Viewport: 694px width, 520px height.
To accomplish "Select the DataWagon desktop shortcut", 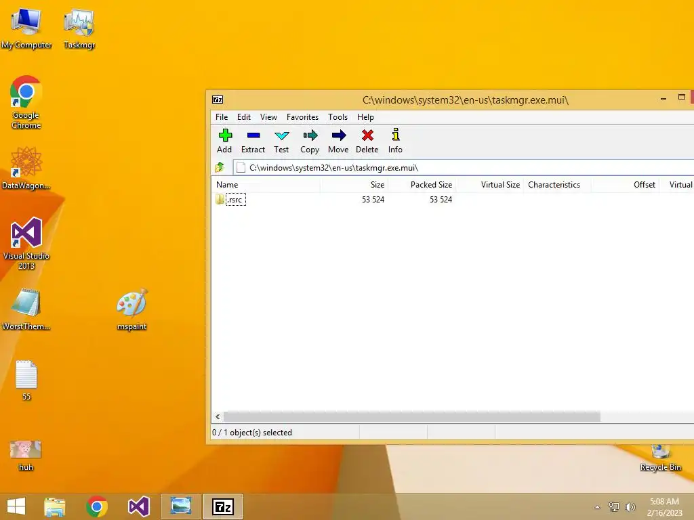I will [x=26, y=169].
